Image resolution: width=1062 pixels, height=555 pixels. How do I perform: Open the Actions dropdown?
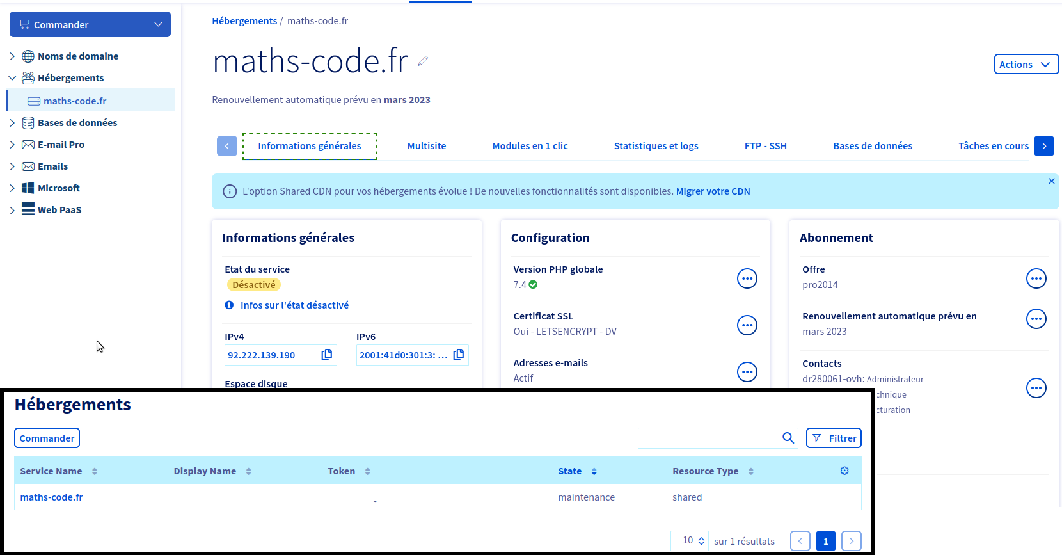(x=1026, y=64)
